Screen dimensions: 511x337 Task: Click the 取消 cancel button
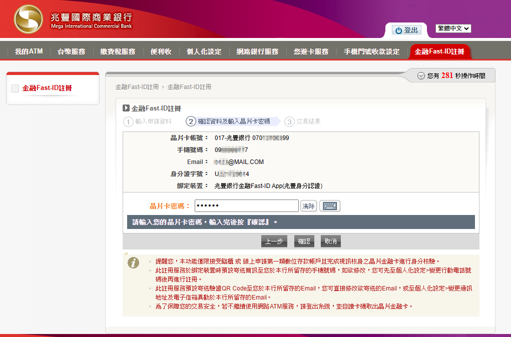331,241
